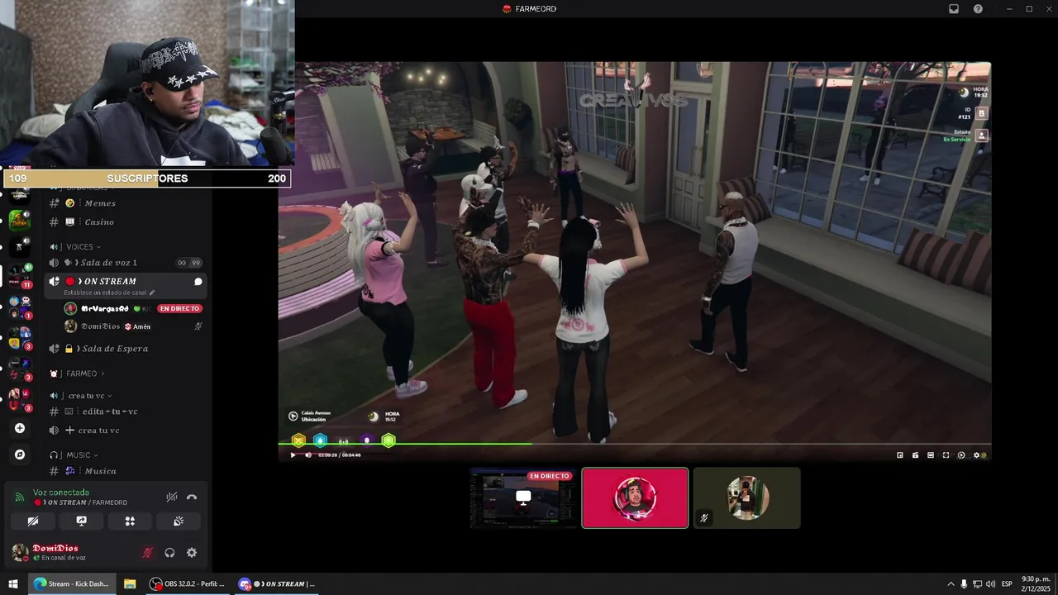Click the EN DIRECTO badge beside MrVargas
The width and height of the screenshot is (1058, 595).
coord(180,308)
